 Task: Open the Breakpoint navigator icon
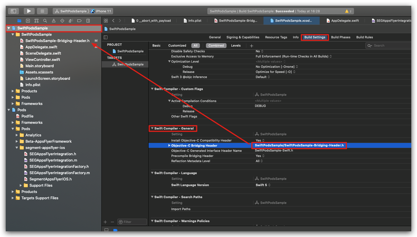[x=79, y=21]
